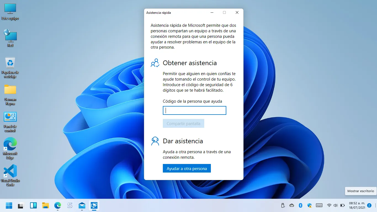Open Task View from the taskbar
This screenshot has height=212, width=377.
point(21,205)
